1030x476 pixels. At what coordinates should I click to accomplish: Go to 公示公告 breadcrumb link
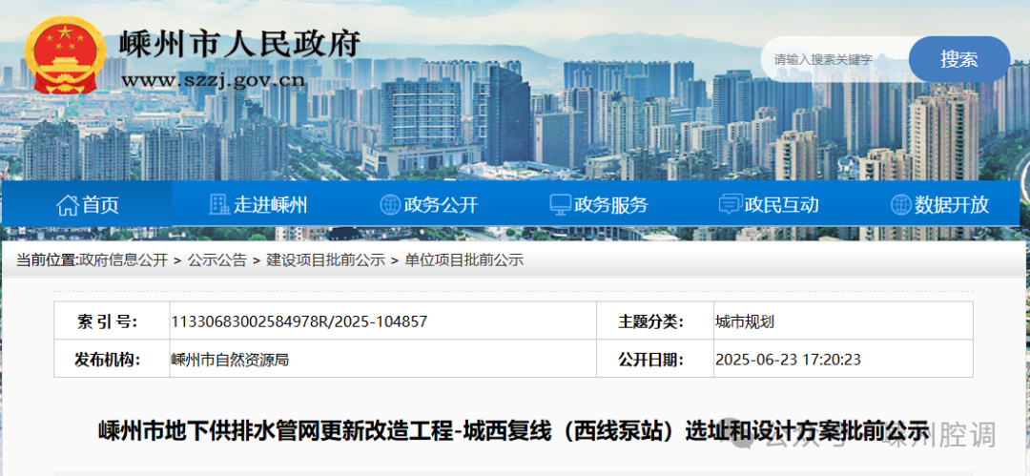pos(216,260)
